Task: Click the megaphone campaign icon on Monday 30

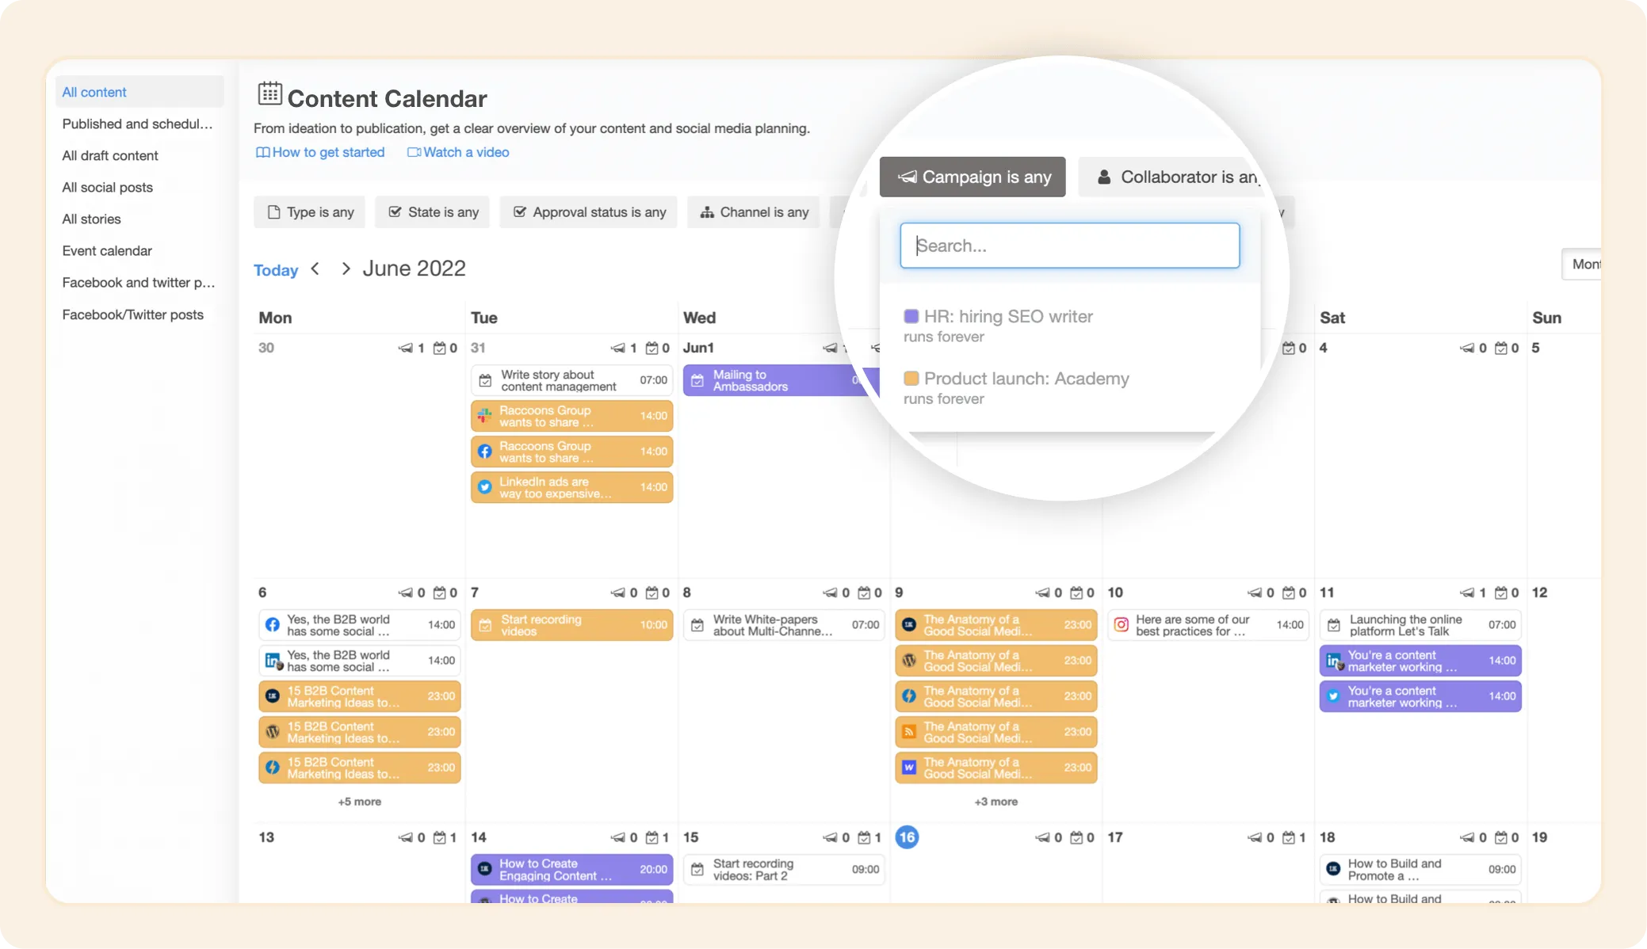Action: point(405,348)
